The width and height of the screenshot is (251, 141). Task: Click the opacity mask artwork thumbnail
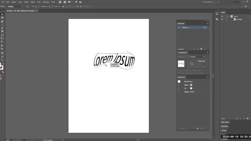(181, 64)
